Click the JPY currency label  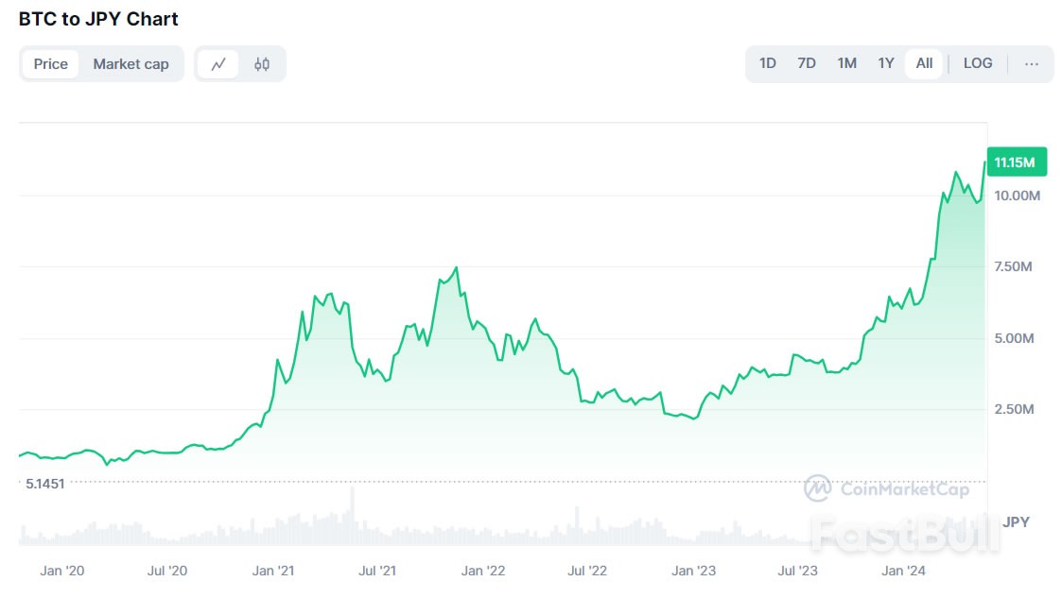point(1018,520)
